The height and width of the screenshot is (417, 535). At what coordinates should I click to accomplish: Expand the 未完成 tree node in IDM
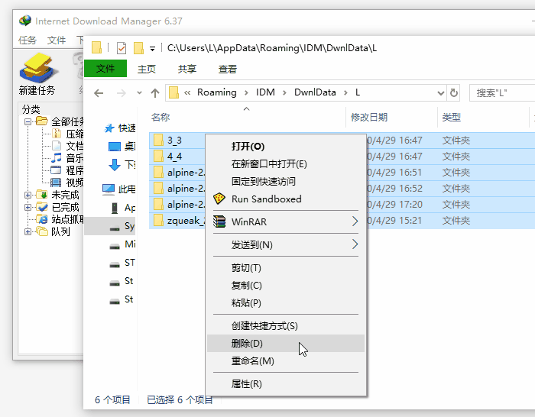(28, 195)
